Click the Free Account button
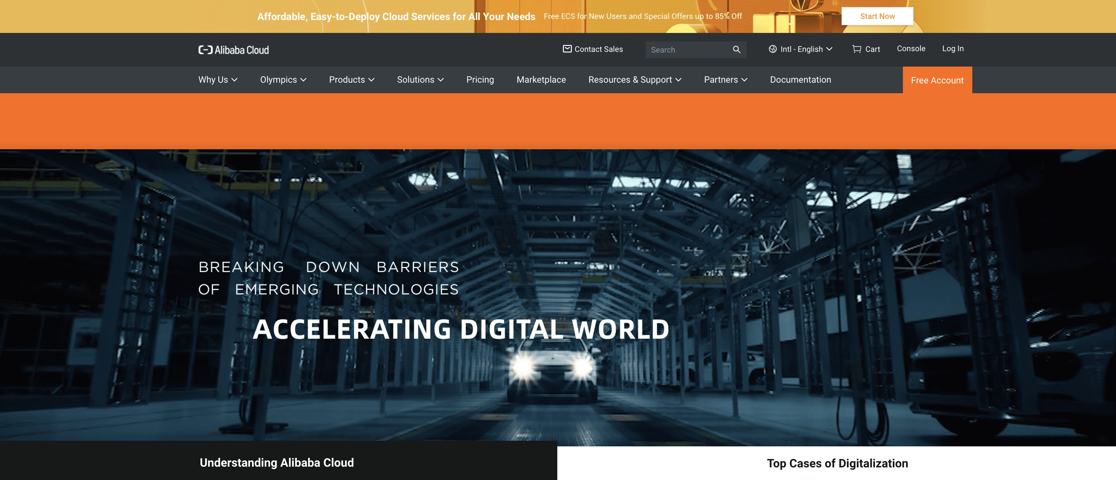The width and height of the screenshot is (1116, 480). tap(937, 80)
